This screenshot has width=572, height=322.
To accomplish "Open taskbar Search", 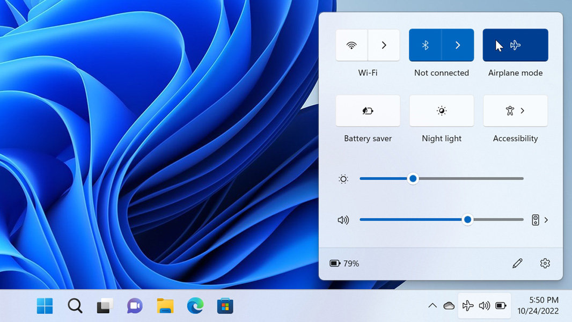I will (x=75, y=306).
